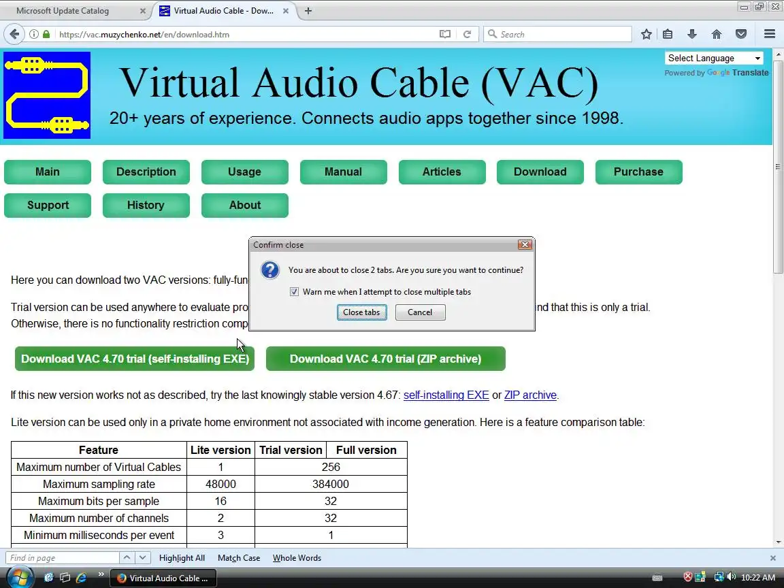This screenshot has height=588, width=784.
Task: Click Switch between windows quick launch icon
Action: (65, 578)
